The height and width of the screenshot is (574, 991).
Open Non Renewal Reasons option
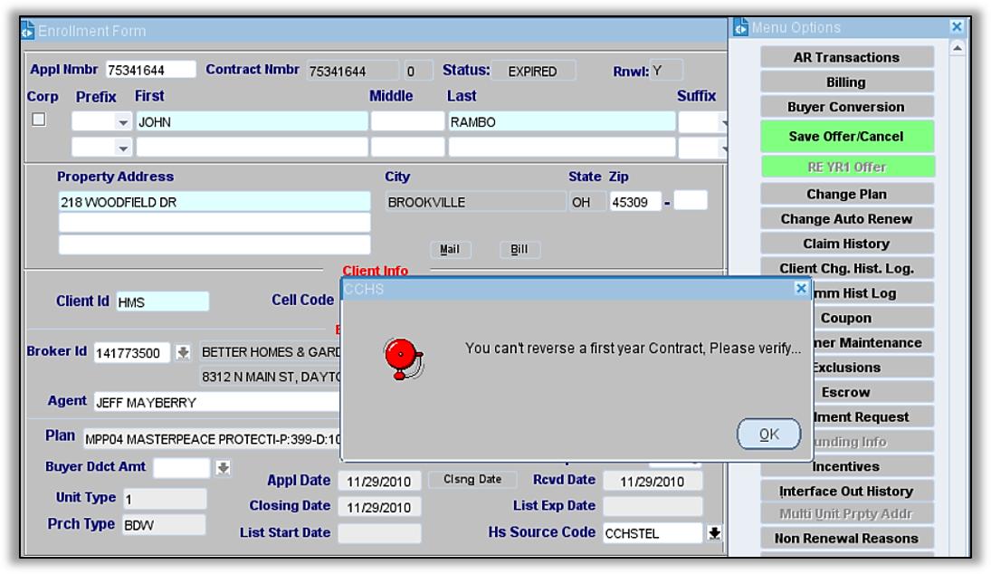pos(847,538)
